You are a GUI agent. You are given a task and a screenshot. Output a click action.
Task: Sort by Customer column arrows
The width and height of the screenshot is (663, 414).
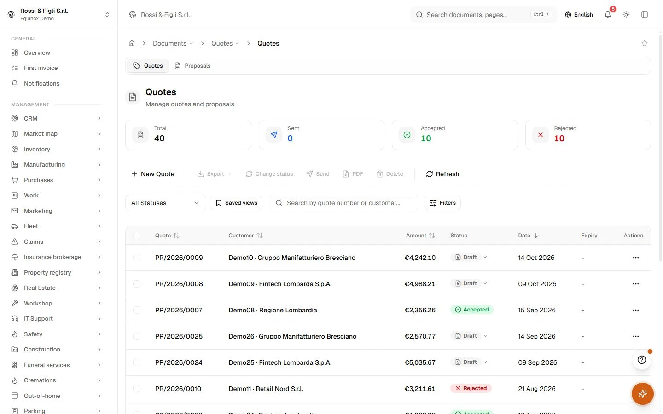260,236
